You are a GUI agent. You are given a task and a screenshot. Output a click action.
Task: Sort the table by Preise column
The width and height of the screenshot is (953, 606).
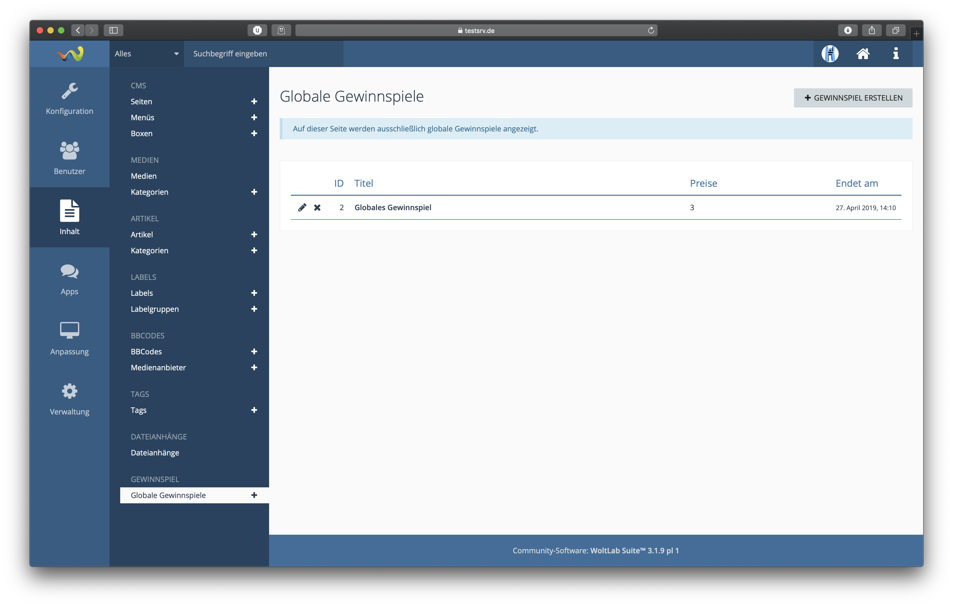click(x=703, y=183)
